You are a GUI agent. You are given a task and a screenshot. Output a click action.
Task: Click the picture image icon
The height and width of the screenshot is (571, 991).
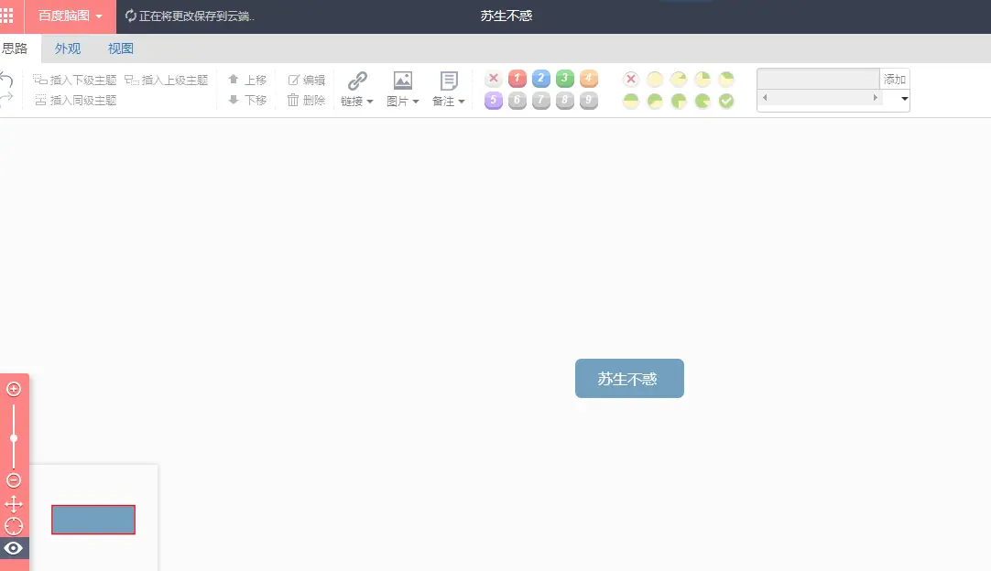[x=403, y=81]
